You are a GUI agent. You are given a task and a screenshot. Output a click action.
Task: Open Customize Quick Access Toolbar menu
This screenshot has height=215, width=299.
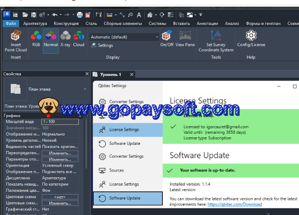(x=201, y=15)
